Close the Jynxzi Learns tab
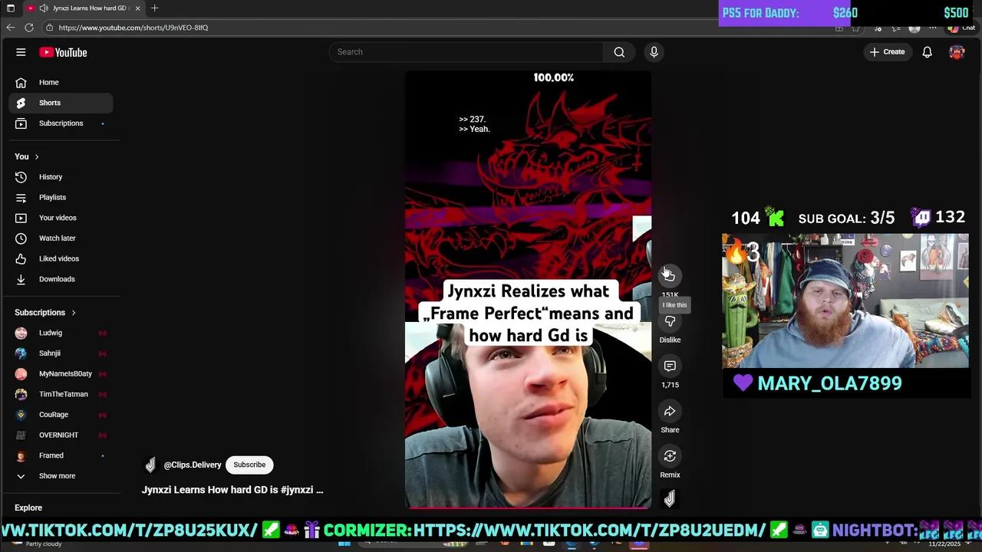Viewport: 982px width, 552px height. 138,8
